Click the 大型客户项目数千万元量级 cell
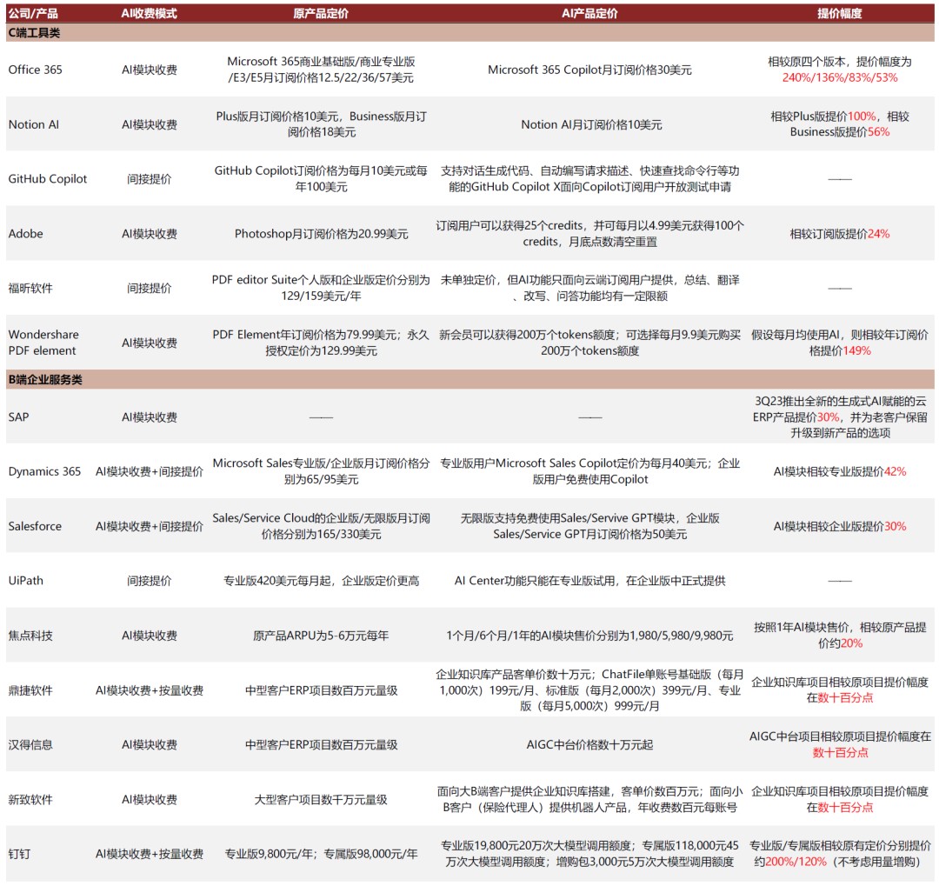Image resolution: width=939 pixels, height=886 pixels. [x=321, y=800]
